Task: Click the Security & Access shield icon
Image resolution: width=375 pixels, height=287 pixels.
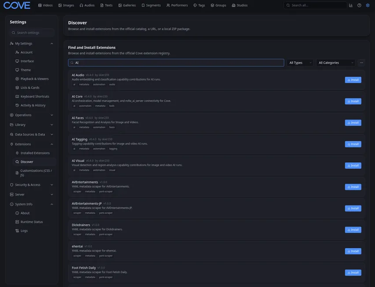Action: [x=11, y=185]
